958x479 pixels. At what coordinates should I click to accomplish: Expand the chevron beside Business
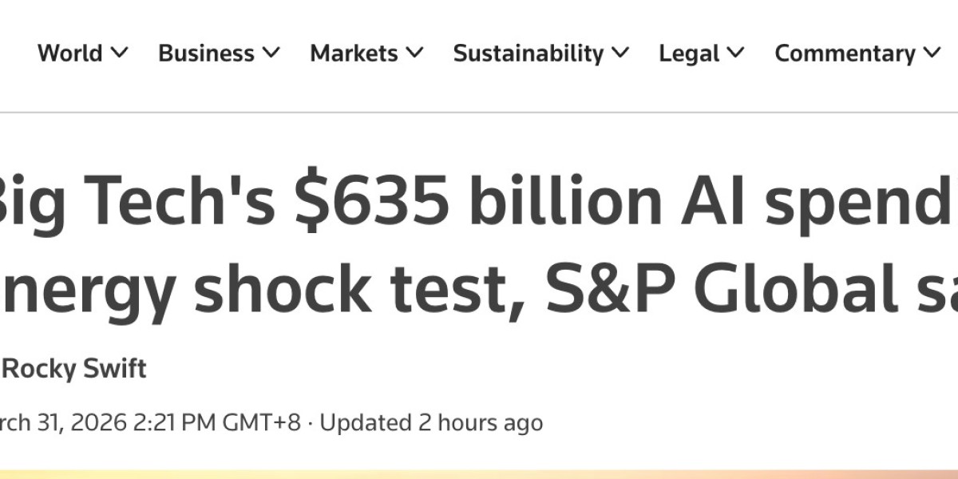271,53
